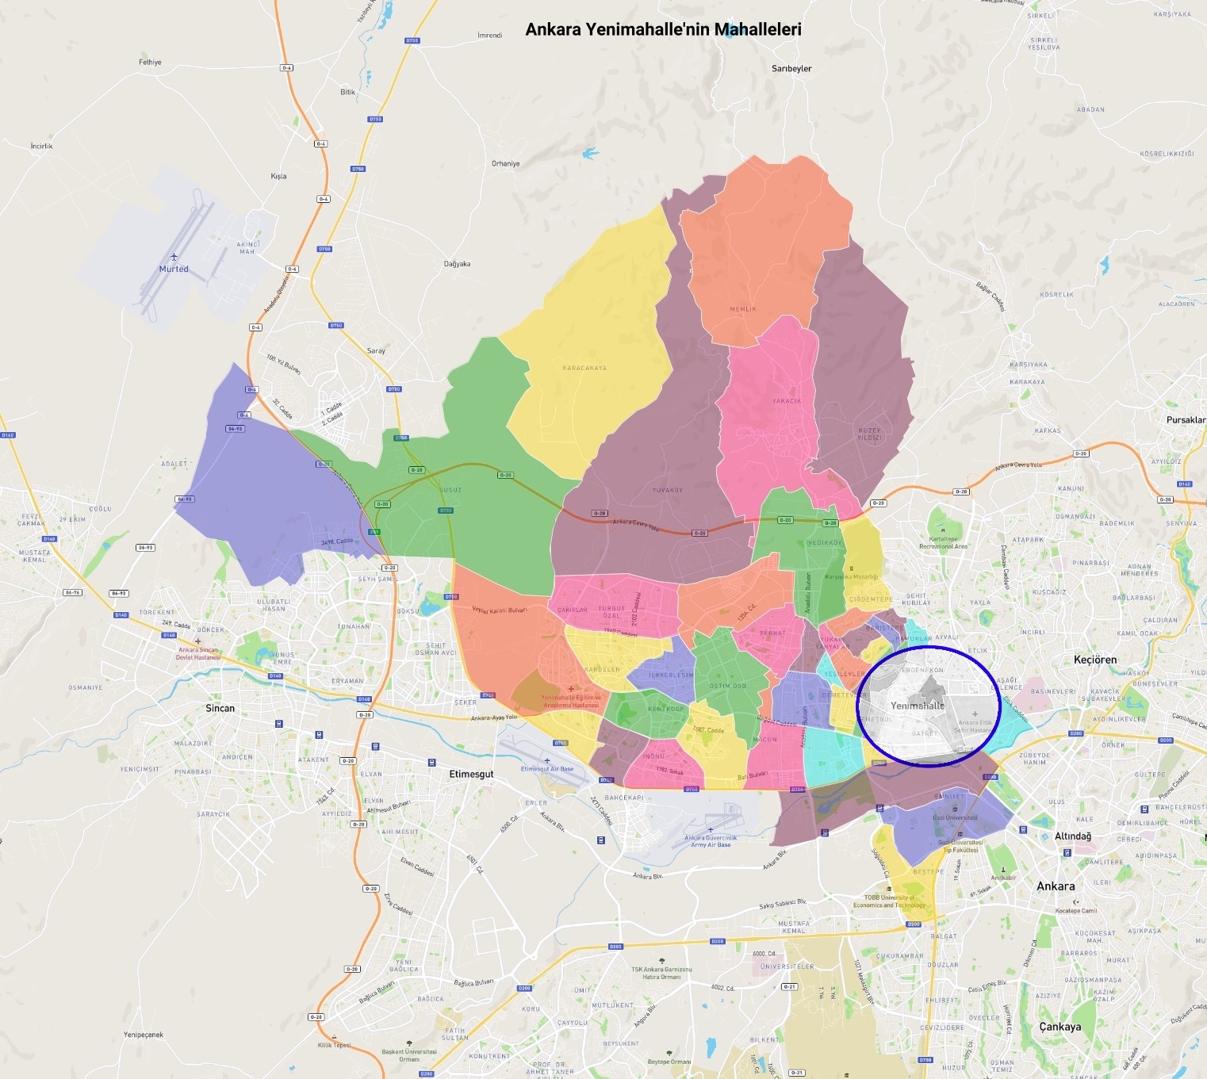Click the Beştepe neighborhood label
This screenshot has height=1079, width=1207.
coord(928,871)
